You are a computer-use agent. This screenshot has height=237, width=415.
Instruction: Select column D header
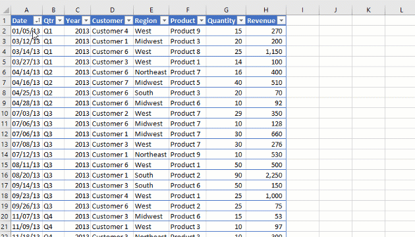(112, 10)
